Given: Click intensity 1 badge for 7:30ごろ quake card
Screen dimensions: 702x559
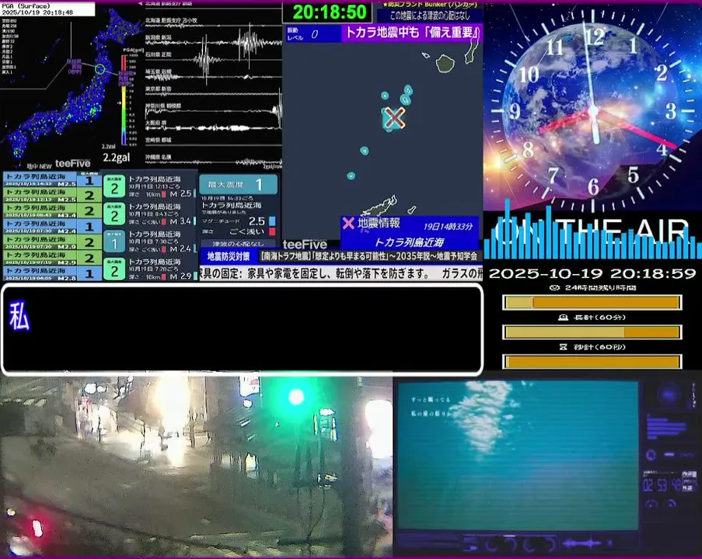Looking at the screenshot, I should coord(114,241).
